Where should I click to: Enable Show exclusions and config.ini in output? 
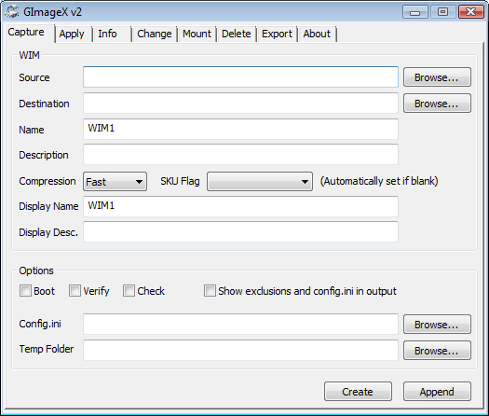click(x=210, y=290)
